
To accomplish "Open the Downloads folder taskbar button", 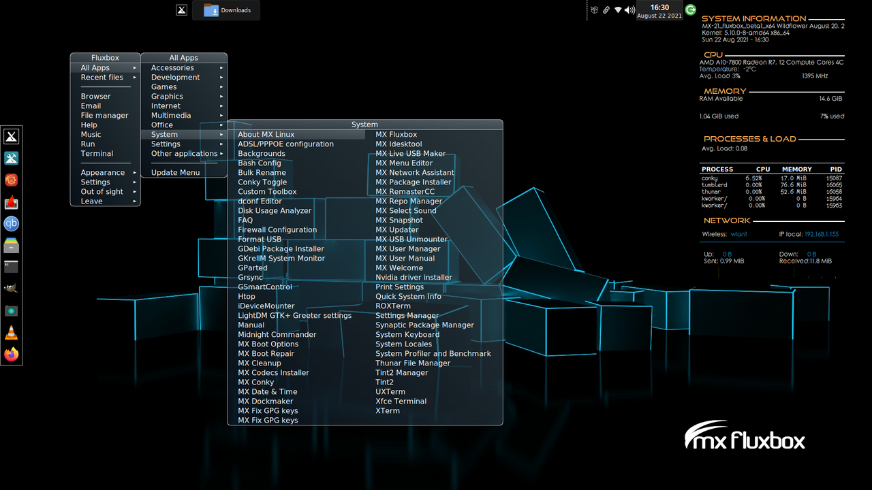I will pyautogui.click(x=226, y=10).
